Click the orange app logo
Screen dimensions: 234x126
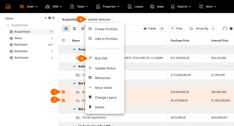click(x=8, y=6)
